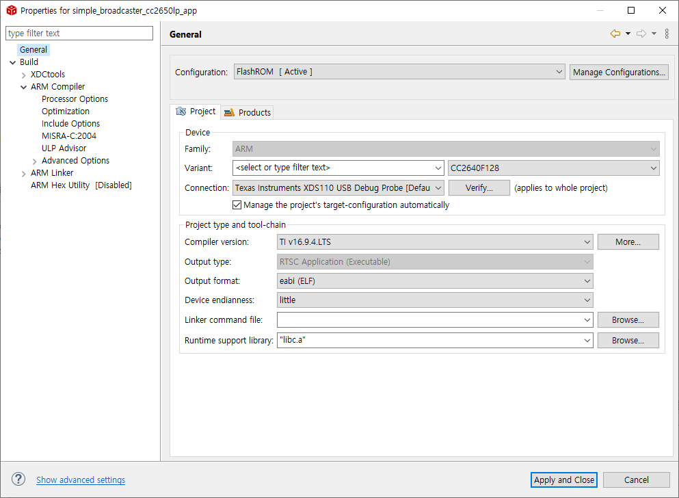Open the Show advanced settings link
The image size is (679, 498).
(x=81, y=480)
